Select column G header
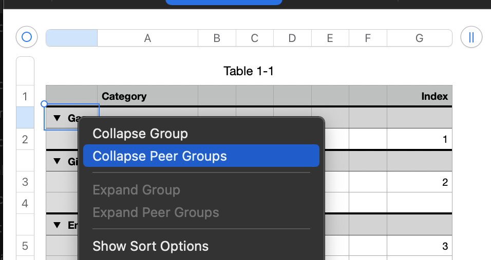The height and width of the screenshot is (260, 491). coord(419,38)
